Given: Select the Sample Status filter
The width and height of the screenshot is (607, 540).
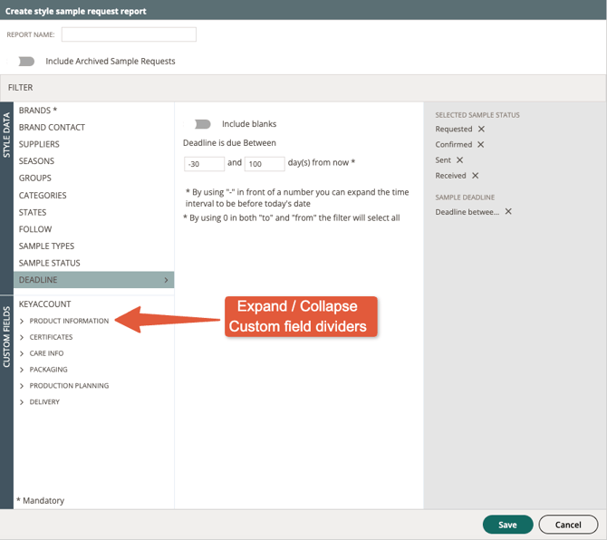Looking at the screenshot, I should tap(50, 264).
